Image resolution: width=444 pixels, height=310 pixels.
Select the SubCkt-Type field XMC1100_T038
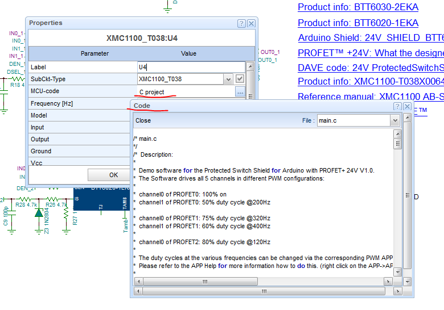[180, 79]
